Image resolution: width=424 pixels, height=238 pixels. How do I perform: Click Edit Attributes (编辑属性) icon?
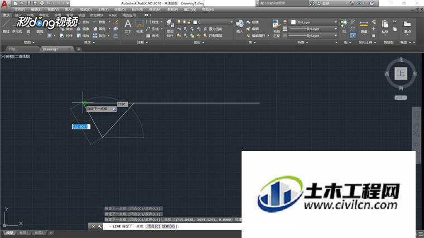click(256, 36)
